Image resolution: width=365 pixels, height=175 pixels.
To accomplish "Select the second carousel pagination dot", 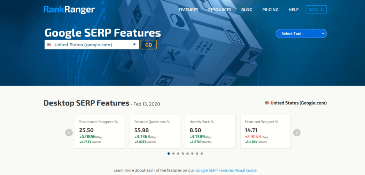I will (x=174, y=154).
